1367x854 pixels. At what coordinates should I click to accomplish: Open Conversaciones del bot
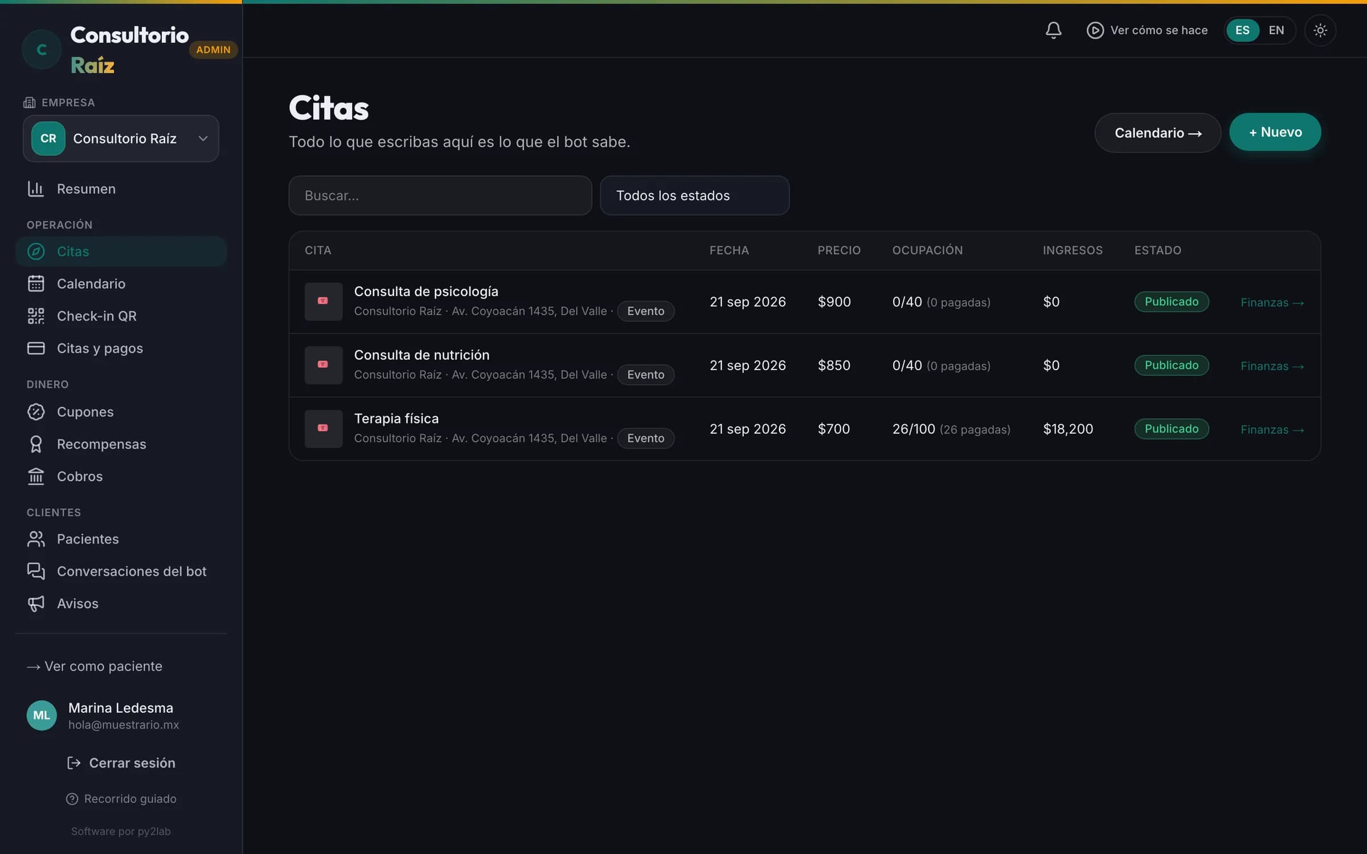[121, 571]
